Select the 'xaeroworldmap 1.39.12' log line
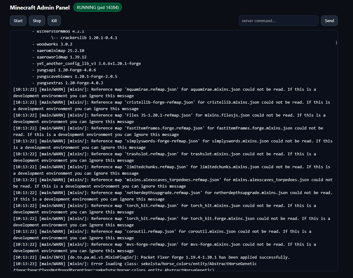 (x=59, y=57)
